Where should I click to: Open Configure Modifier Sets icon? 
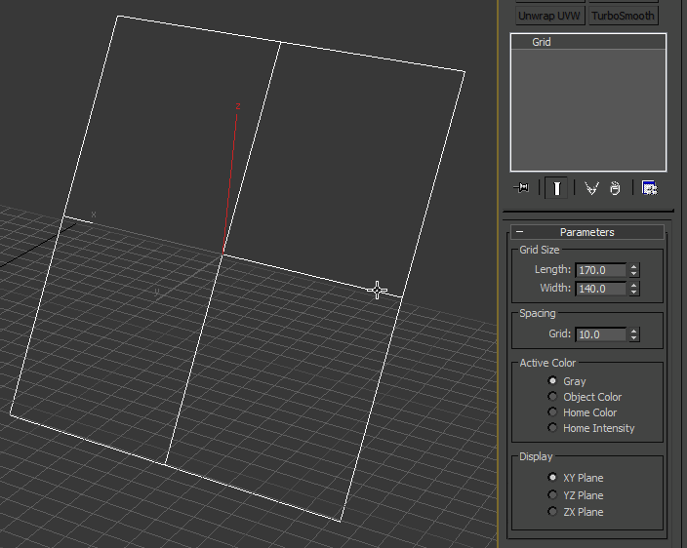point(649,188)
